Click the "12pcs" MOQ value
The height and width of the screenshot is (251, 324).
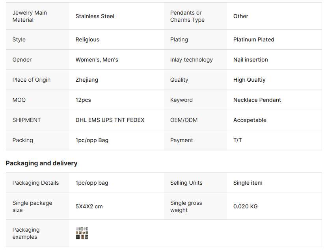pos(83,100)
